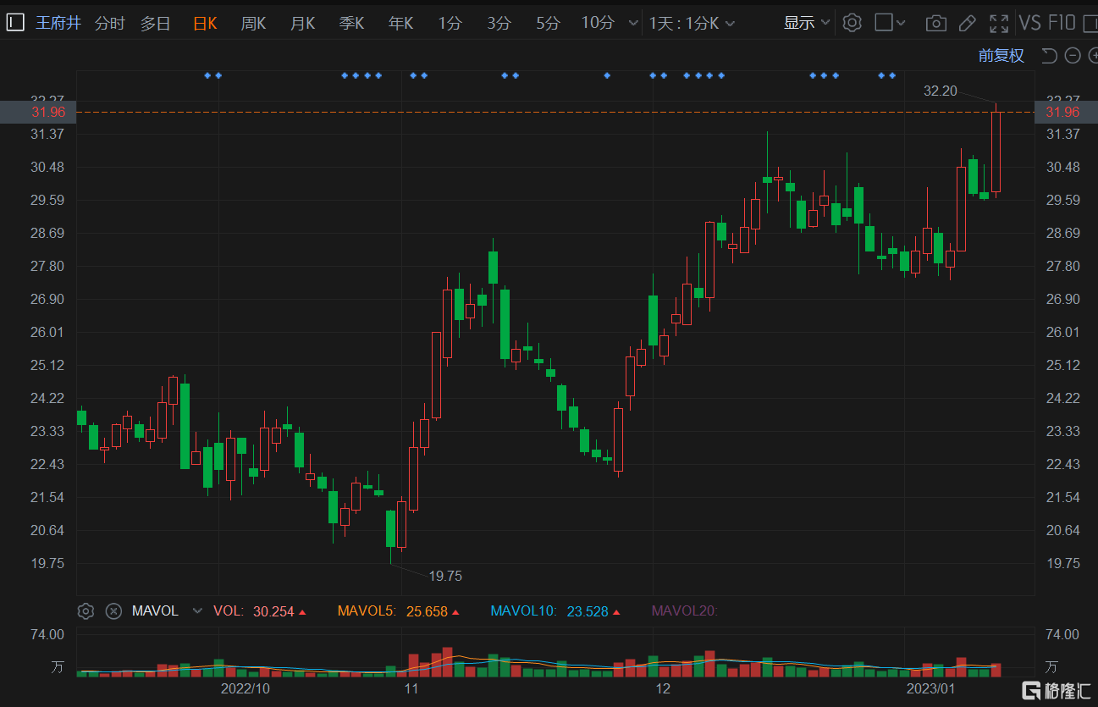Click the right-axis 31.96 current price tag

coord(1066,112)
